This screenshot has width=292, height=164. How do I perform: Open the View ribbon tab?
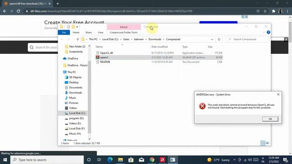point(100,32)
